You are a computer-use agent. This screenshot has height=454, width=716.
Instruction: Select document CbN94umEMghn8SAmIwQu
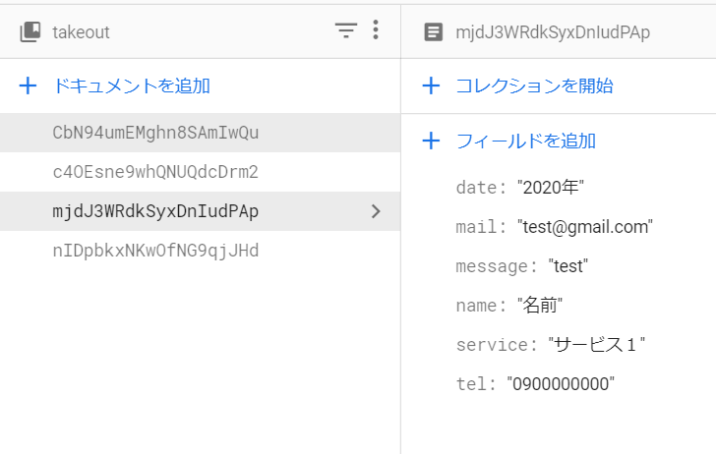[x=155, y=133]
